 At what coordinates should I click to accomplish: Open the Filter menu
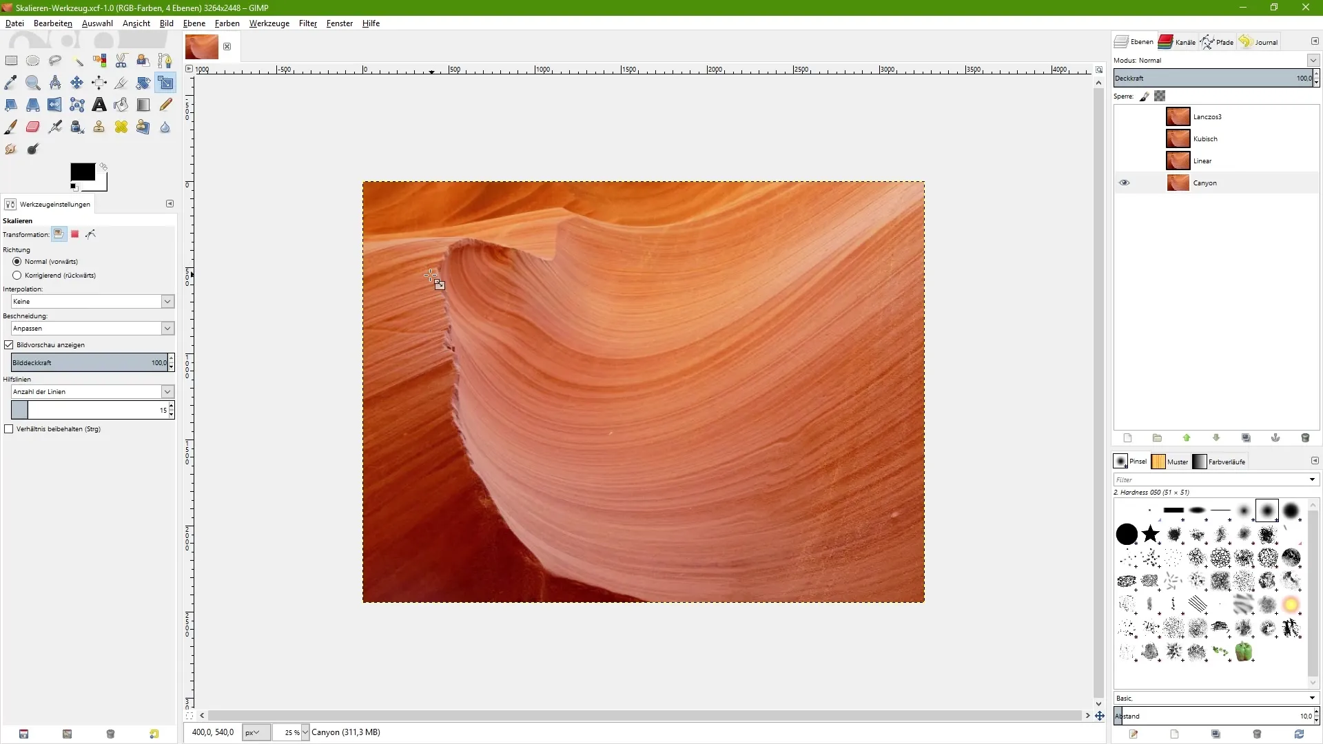point(308,23)
